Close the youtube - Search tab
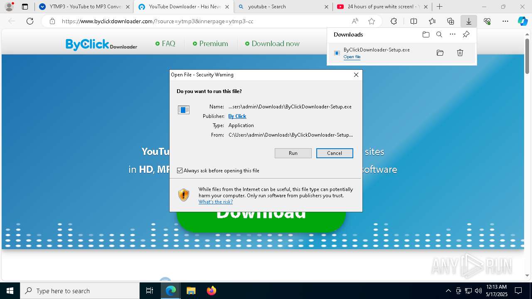The height and width of the screenshot is (299, 532). (x=326, y=7)
